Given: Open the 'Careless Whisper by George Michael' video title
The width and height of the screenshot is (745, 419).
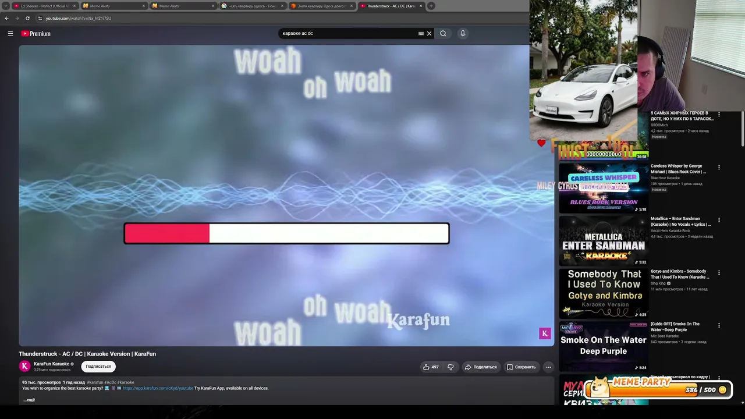Looking at the screenshot, I should click(679, 169).
